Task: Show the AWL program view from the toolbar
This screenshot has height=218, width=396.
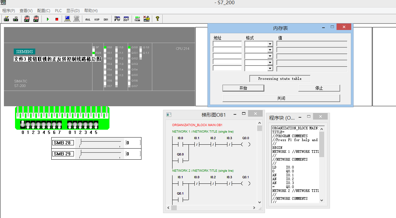Action: pyautogui.click(x=88, y=19)
